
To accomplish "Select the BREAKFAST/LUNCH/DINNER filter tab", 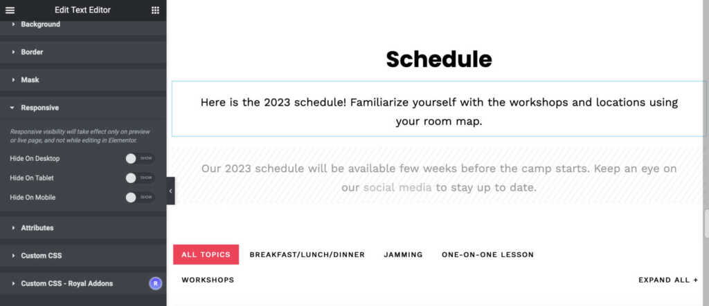I will [x=307, y=255].
